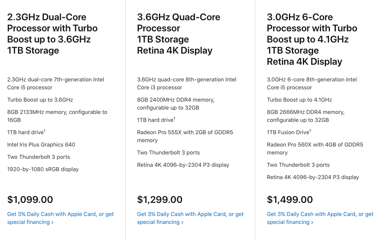
Task: Click the Radeon Pro 560X graphics spec
Action: pyautogui.click(x=315, y=148)
